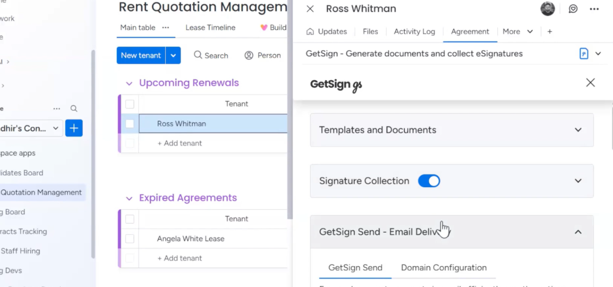Open the New tenant dropdown arrow

tap(173, 56)
